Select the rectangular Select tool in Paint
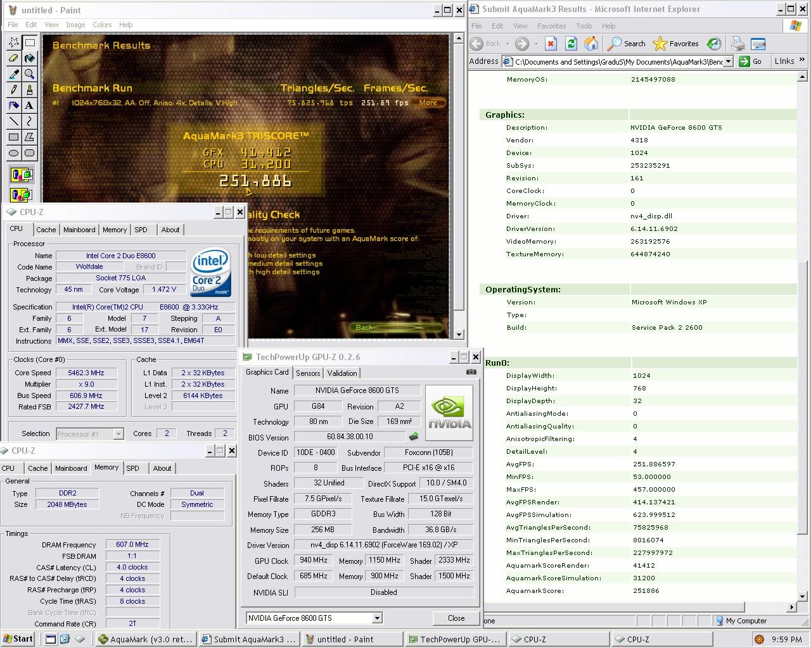The width and height of the screenshot is (811, 648). 29,42
